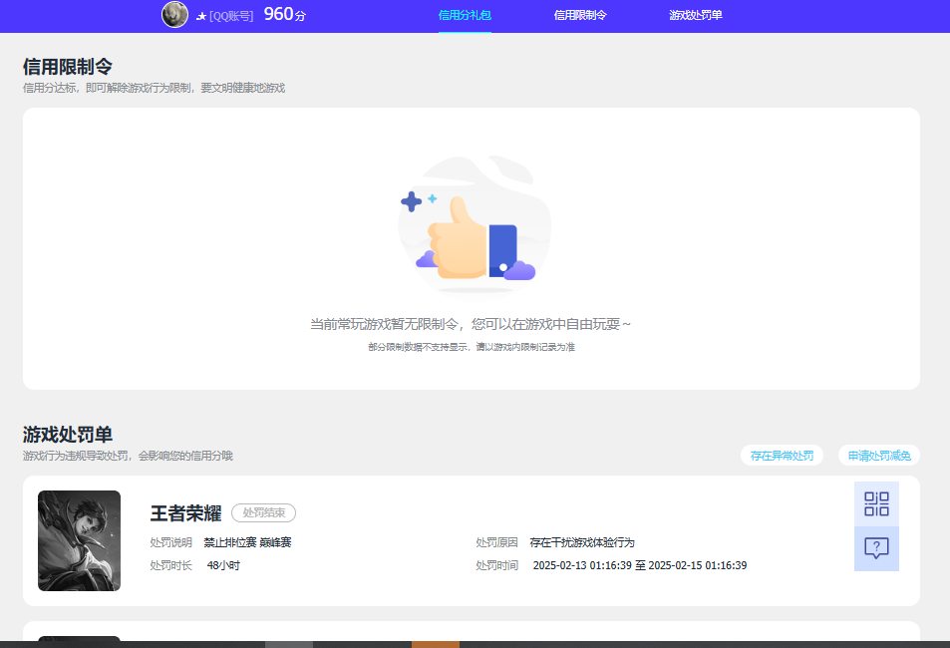
Task: Select the 王者荣耀 game title
Action: [x=186, y=513]
